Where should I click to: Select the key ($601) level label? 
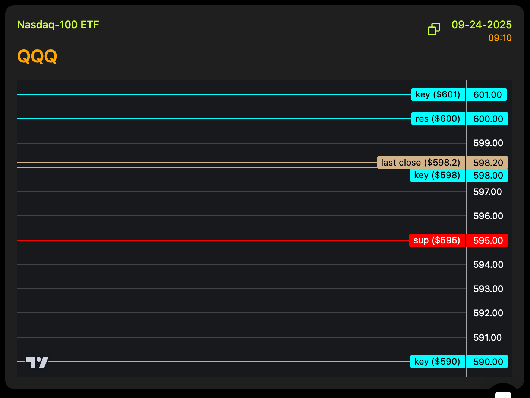click(x=438, y=94)
